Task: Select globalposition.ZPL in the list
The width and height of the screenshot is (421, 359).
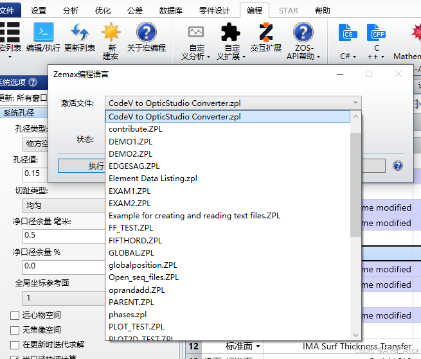Action: [x=228, y=265]
